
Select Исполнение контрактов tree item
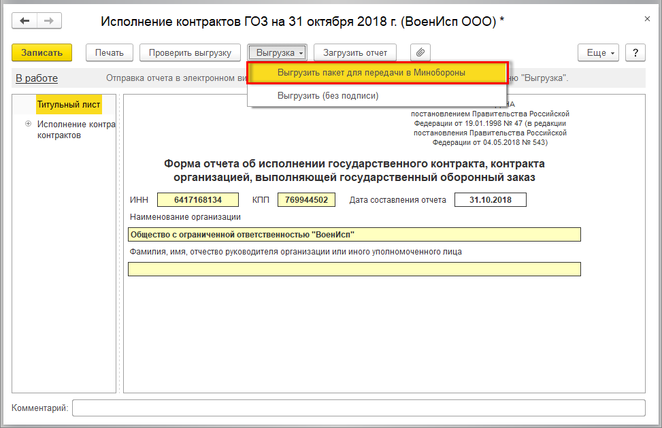point(76,129)
